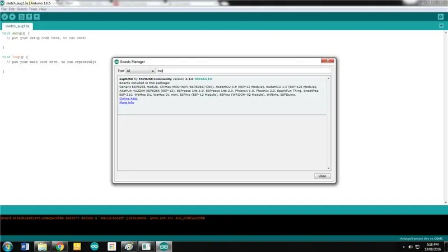The height and width of the screenshot is (252, 448).
Task: Select the sketch_aug13a tab
Action: pyautogui.click(x=17, y=26)
